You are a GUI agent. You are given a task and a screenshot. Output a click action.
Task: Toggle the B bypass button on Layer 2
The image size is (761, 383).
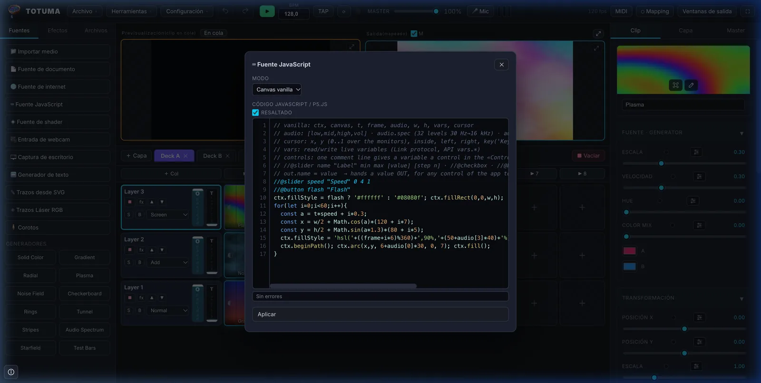[x=139, y=262]
